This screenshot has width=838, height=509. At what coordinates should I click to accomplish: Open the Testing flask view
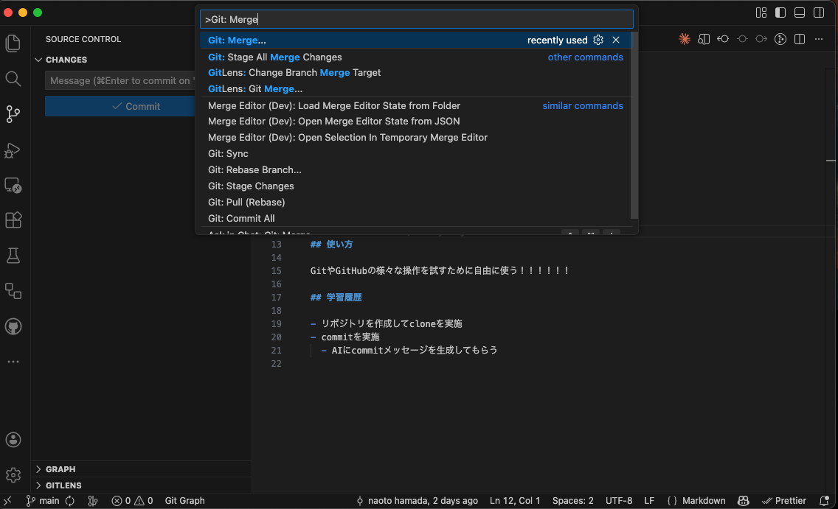pos(13,256)
